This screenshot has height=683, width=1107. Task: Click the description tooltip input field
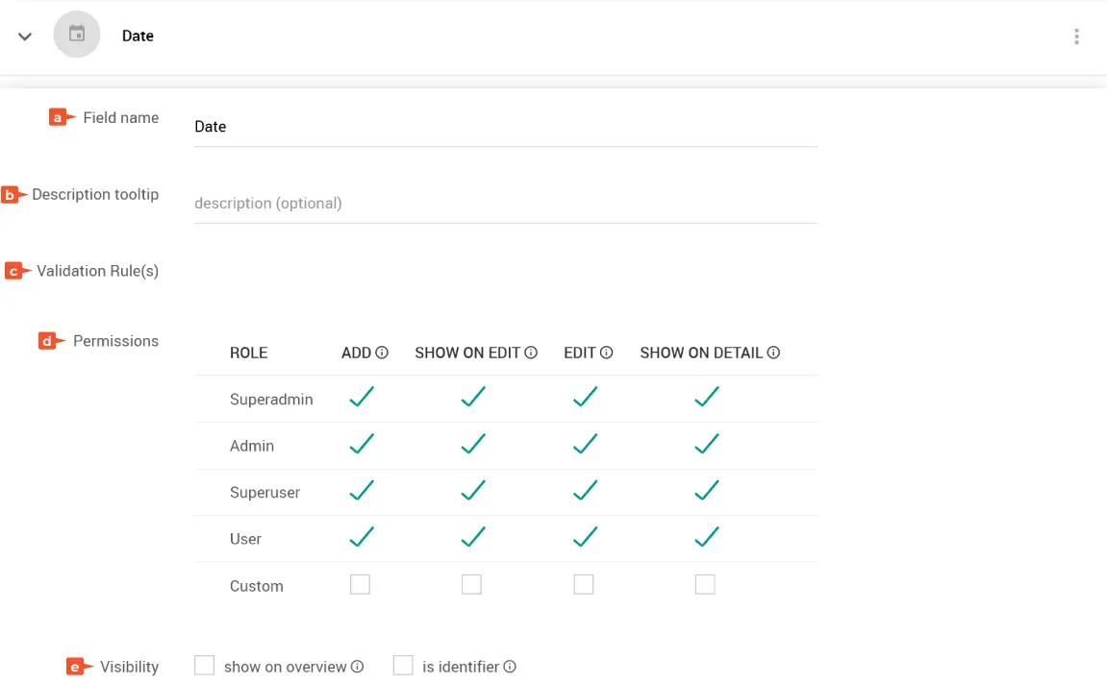505,204
